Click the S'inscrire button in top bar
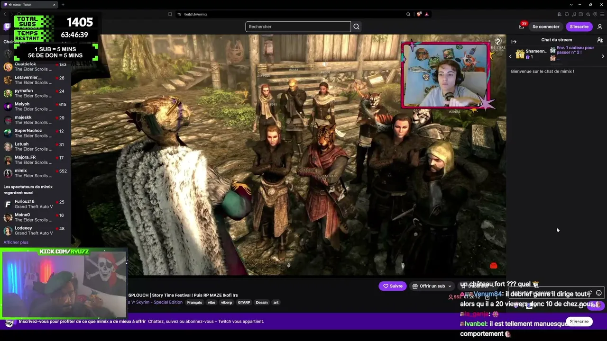 click(579, 27)
